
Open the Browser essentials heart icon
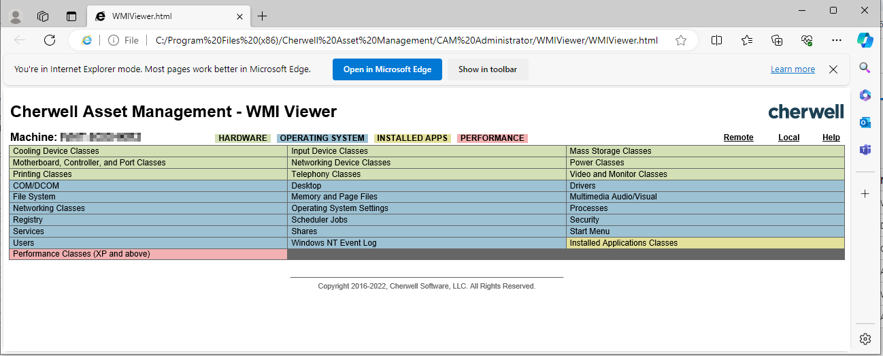click(x=807, y=40)
